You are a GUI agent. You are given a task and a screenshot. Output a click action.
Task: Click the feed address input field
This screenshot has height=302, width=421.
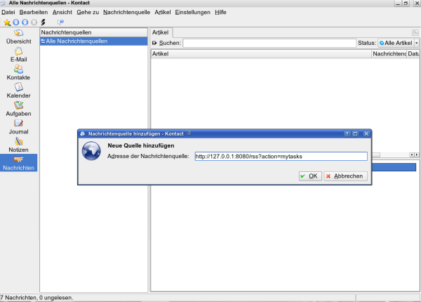281,156
